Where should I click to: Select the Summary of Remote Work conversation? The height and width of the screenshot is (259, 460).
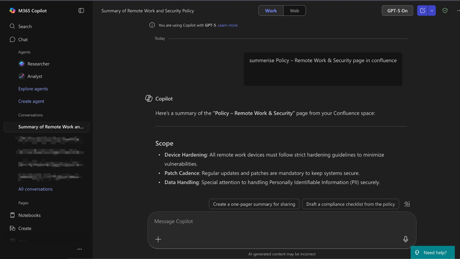point(47,127)
